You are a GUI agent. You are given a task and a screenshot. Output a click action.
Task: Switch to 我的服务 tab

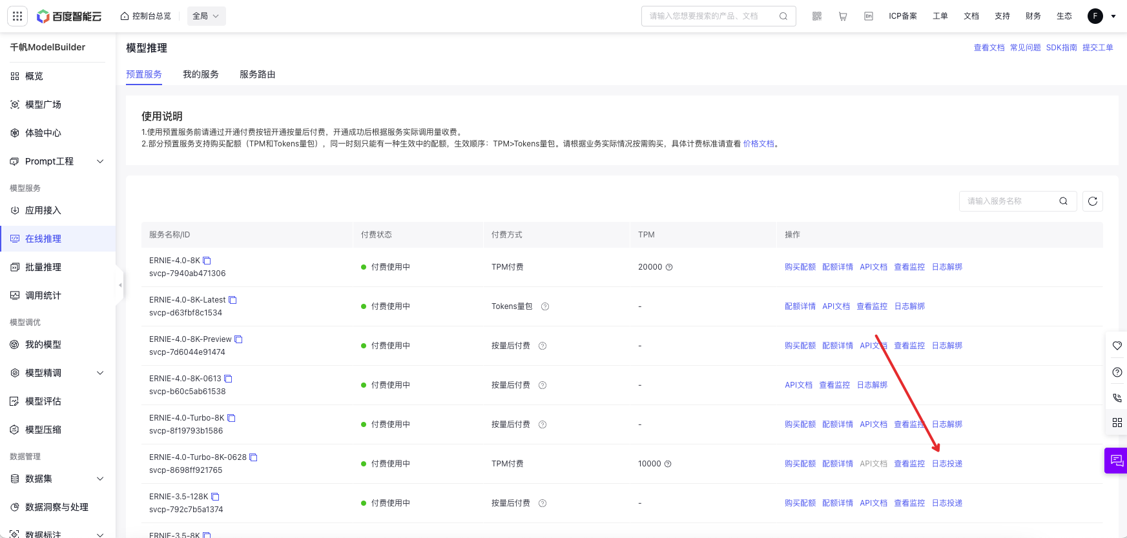[201, 75]
